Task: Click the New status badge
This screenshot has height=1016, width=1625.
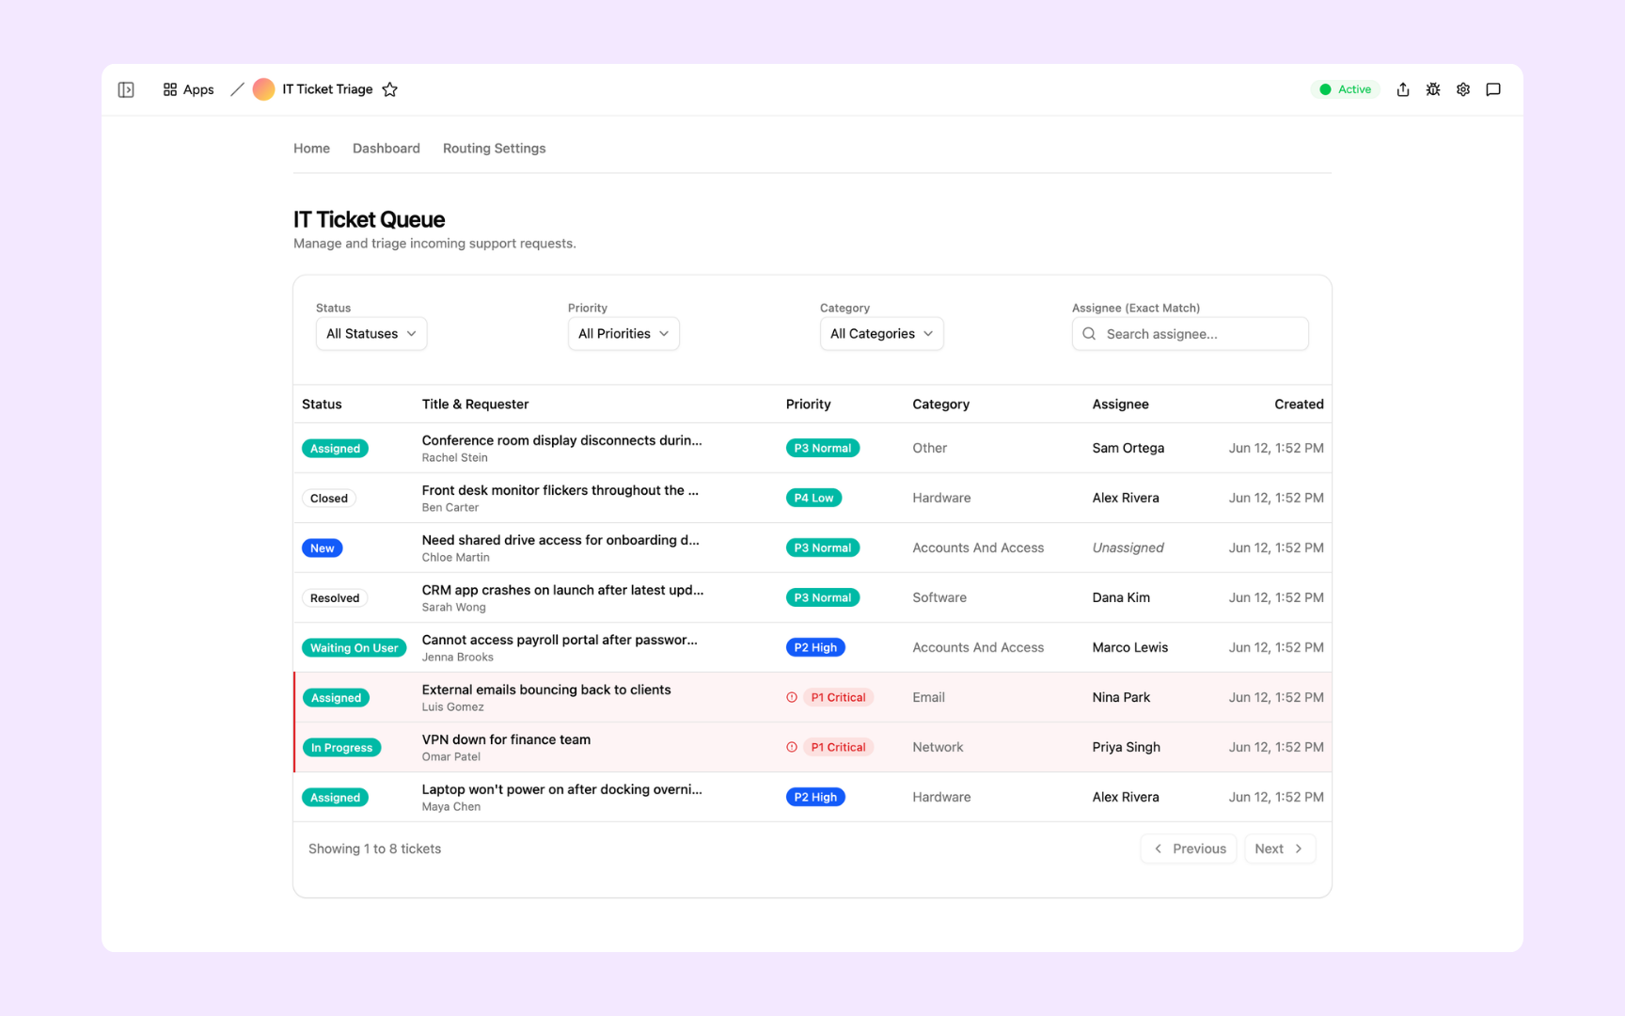Action: tap(323, 548)
